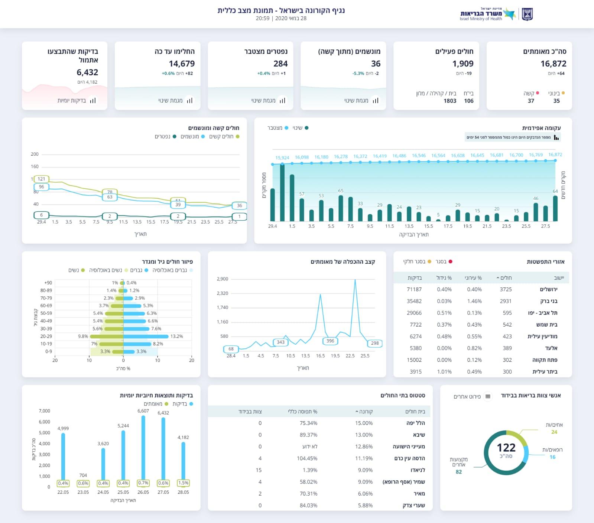The height and width of the screenshot is (523, 594).
Task: Sort hospital status table by קורונה column
Action: [364, 412]
